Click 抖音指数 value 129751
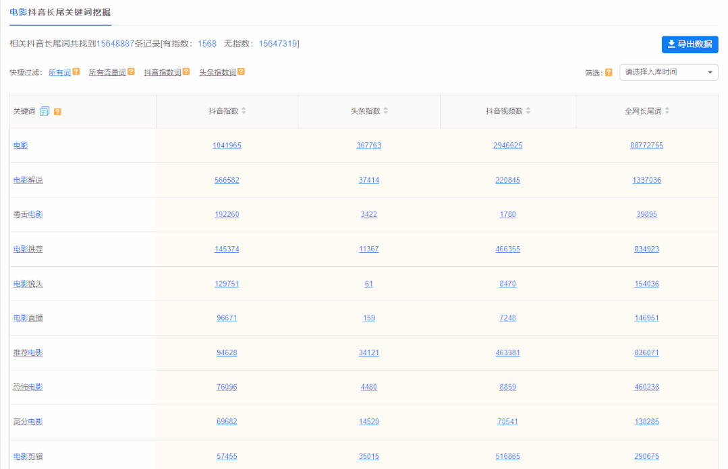Image resolution: width=728 pixels, height=469 pixels. [227, 284]
